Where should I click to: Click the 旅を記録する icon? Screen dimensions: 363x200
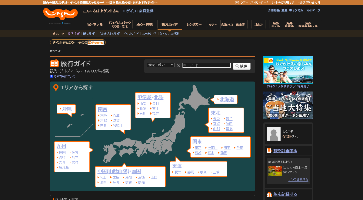[269, 195]
